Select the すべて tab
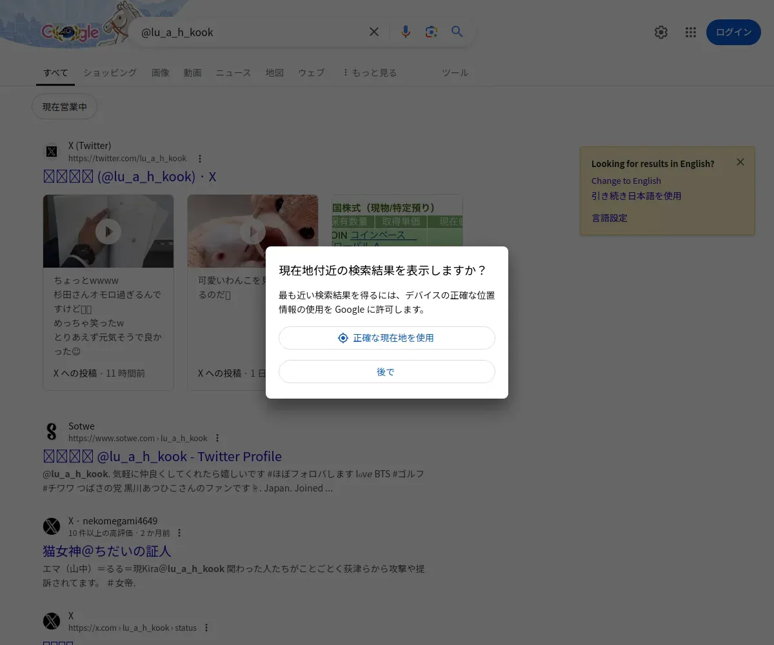 coord(55,73)
